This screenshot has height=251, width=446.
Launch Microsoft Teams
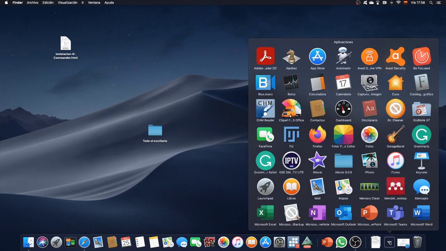click(x=395, y=213)
